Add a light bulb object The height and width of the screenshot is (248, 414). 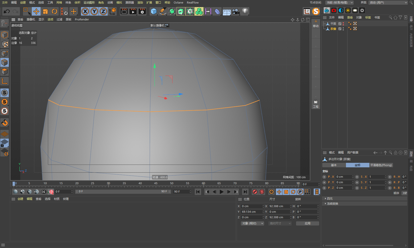point(245,11)
